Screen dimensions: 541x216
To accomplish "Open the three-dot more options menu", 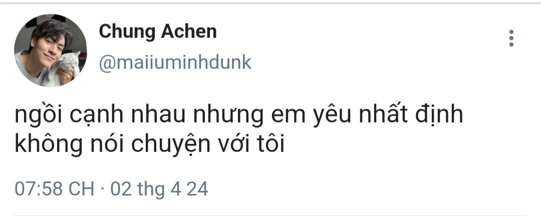I will click(x=511, y=38).
